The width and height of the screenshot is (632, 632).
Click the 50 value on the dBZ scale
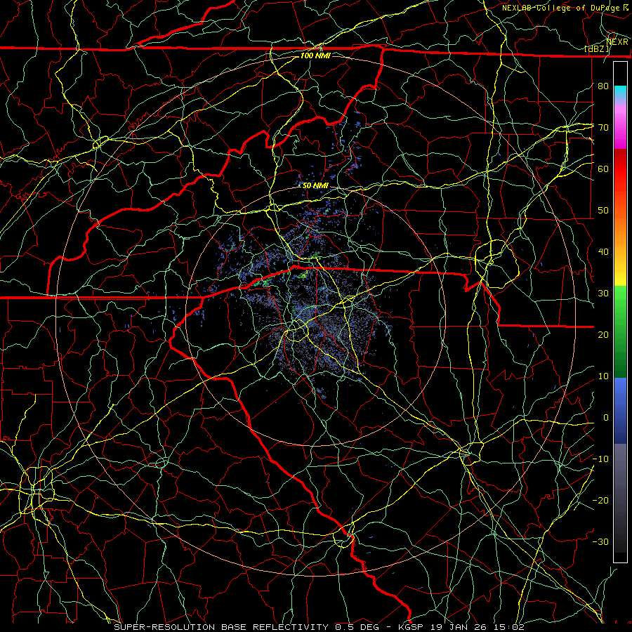(603, 211)
